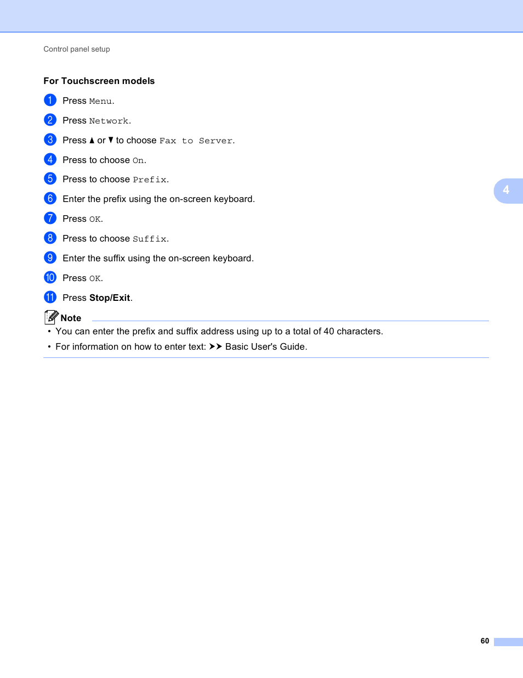Click the Basic User's Guide reference
Image resolution: width=523 pixels, height=678 pixels.
(x=266, y=346)
